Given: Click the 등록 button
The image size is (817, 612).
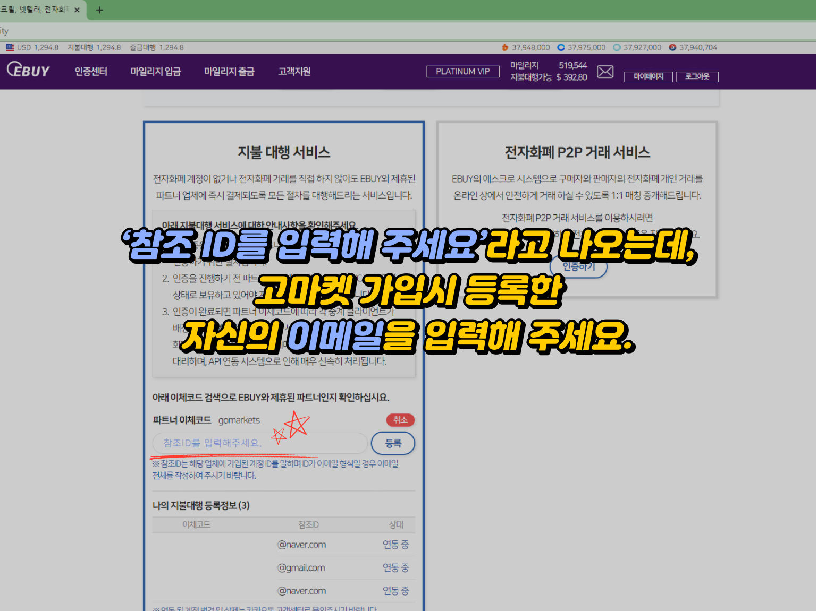Looking at the screenshot, I should click(393, 443).
